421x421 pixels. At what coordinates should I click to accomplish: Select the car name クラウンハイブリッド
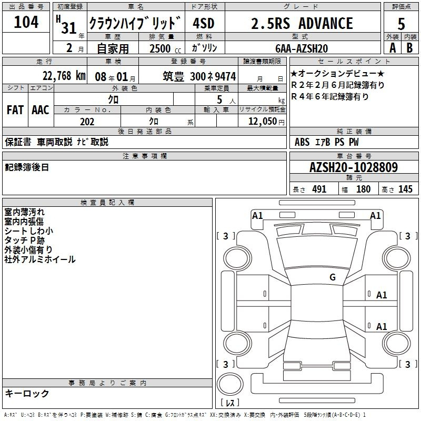[x=135, y=23]
